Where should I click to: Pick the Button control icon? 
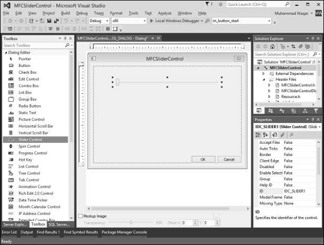pyautogui.click(x=11, y=66)
